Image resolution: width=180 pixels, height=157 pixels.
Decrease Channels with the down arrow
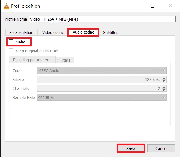(164, 90)
